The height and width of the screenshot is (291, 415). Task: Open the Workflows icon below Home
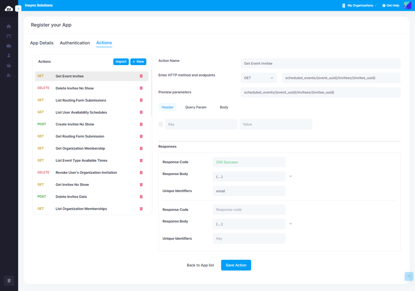(x=8, y=36)
